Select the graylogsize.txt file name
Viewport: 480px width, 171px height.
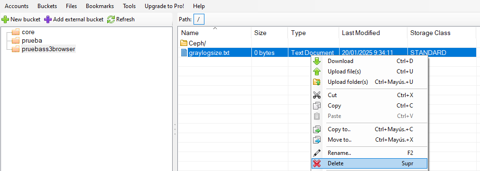point(209,53)
